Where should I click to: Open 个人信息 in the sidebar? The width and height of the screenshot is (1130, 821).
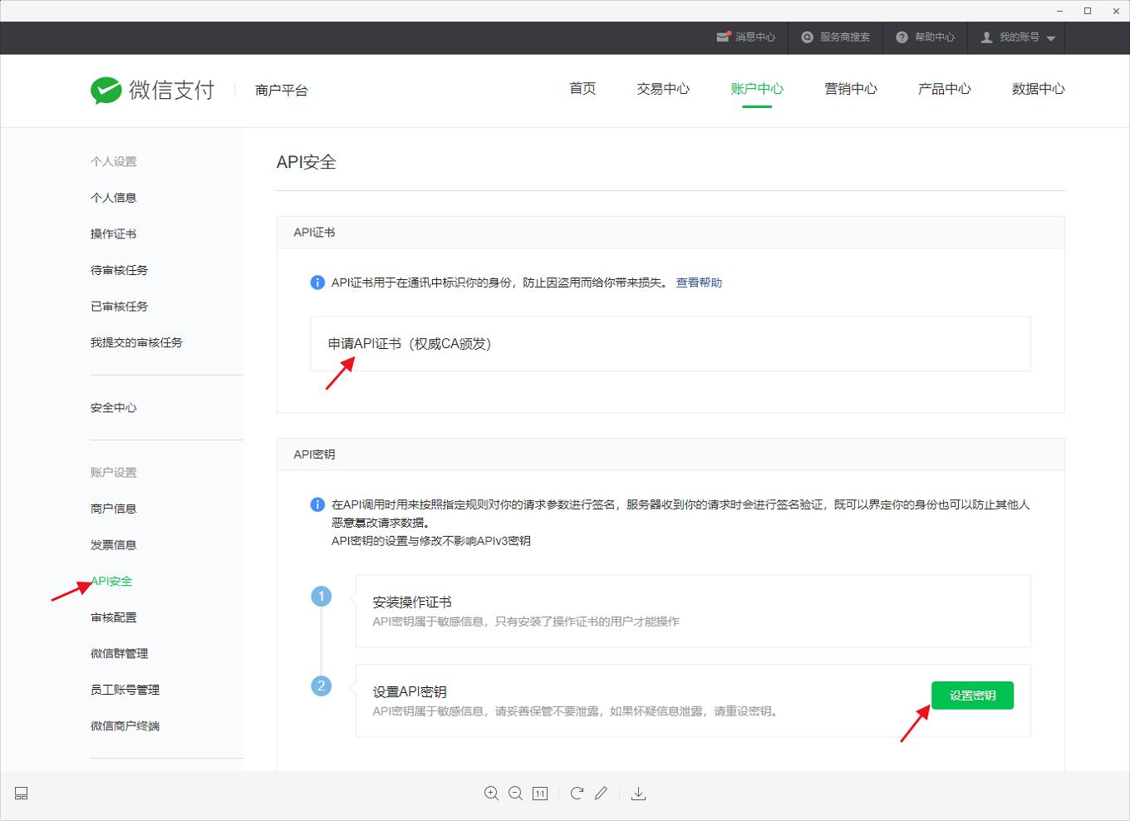(114, 198)
